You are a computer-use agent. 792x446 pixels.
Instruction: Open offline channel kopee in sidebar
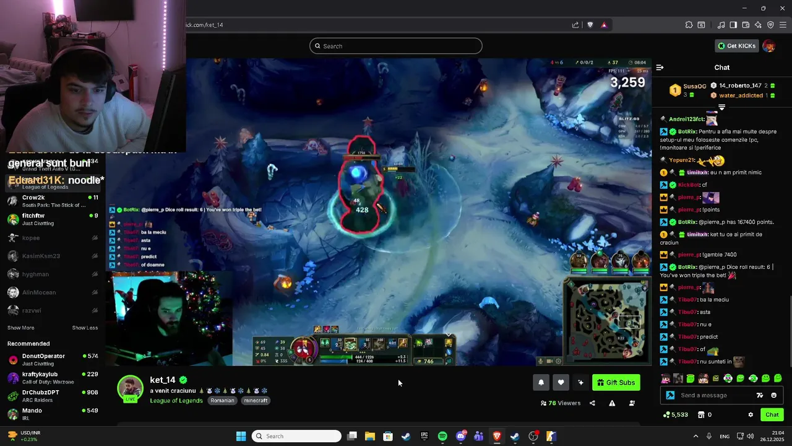pos(53,238)
